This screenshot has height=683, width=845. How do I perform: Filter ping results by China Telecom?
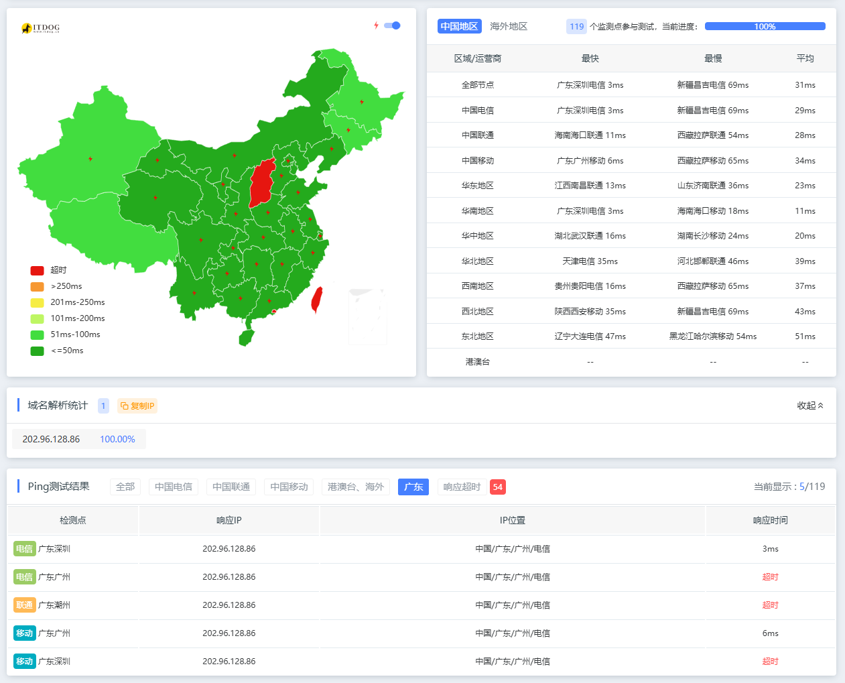click(x=173, y=487)
